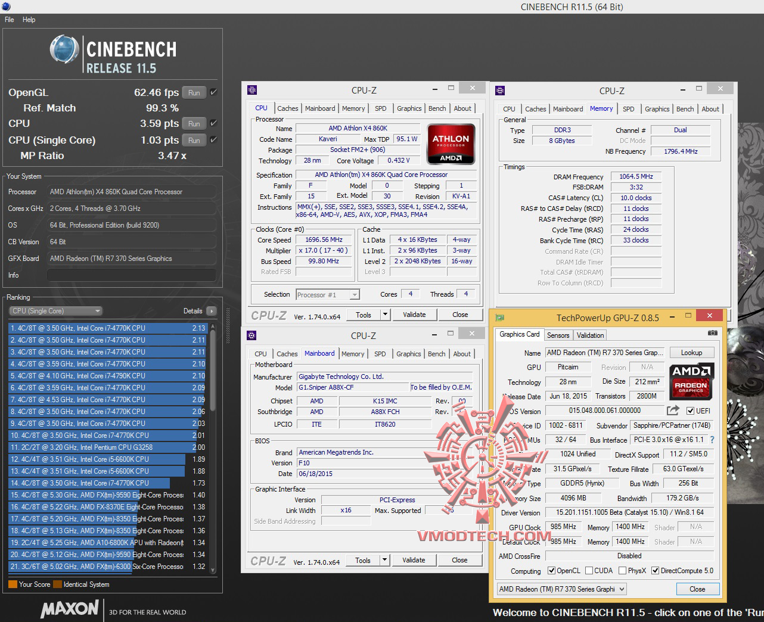Image resolution: width=764 pixels, height=622 pixels.
Task: Click the DRAM Frequency value 1064.5 MHz
Action: pyautogui.click(x=636, y=176)
